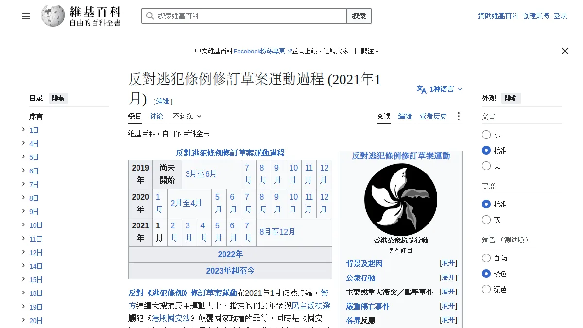This screenshot has width=583, height=328.
Task: Open 2月至4月 in the 2020 row
Action: click(x=186, y=203)
